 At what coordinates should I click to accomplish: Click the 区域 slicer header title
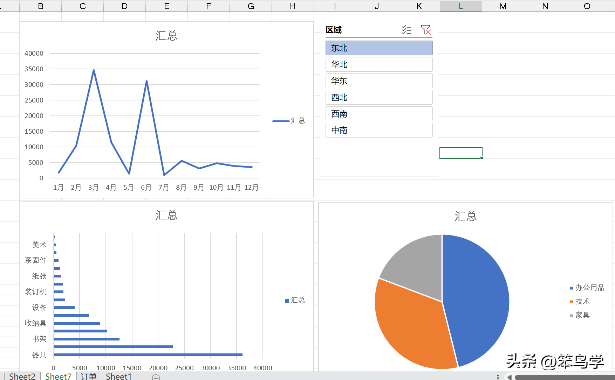334,30
